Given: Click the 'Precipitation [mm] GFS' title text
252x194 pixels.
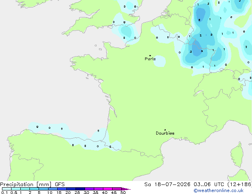Looking at the screenshot, I should [x=32, y=184].
